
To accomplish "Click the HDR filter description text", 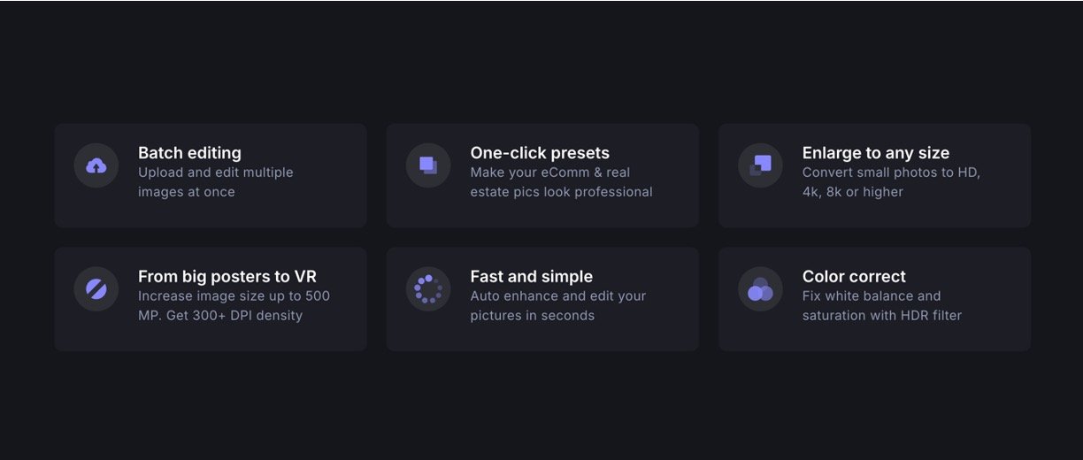I will pyautogui.click(x=881, y=306).
